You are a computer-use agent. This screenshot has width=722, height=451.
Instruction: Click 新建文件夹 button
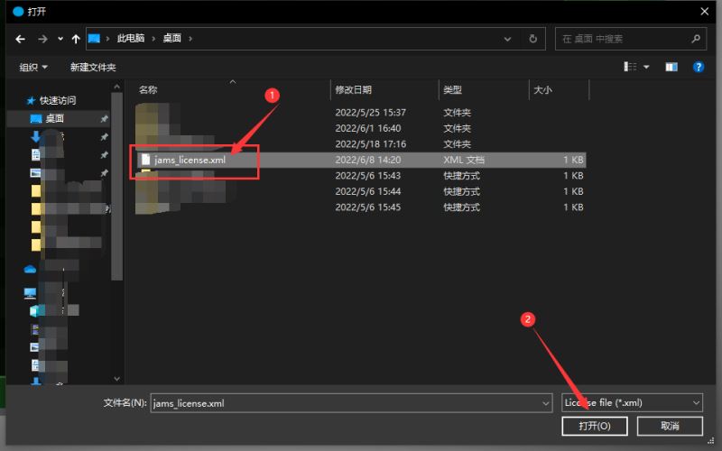click(x=93, y=67)
